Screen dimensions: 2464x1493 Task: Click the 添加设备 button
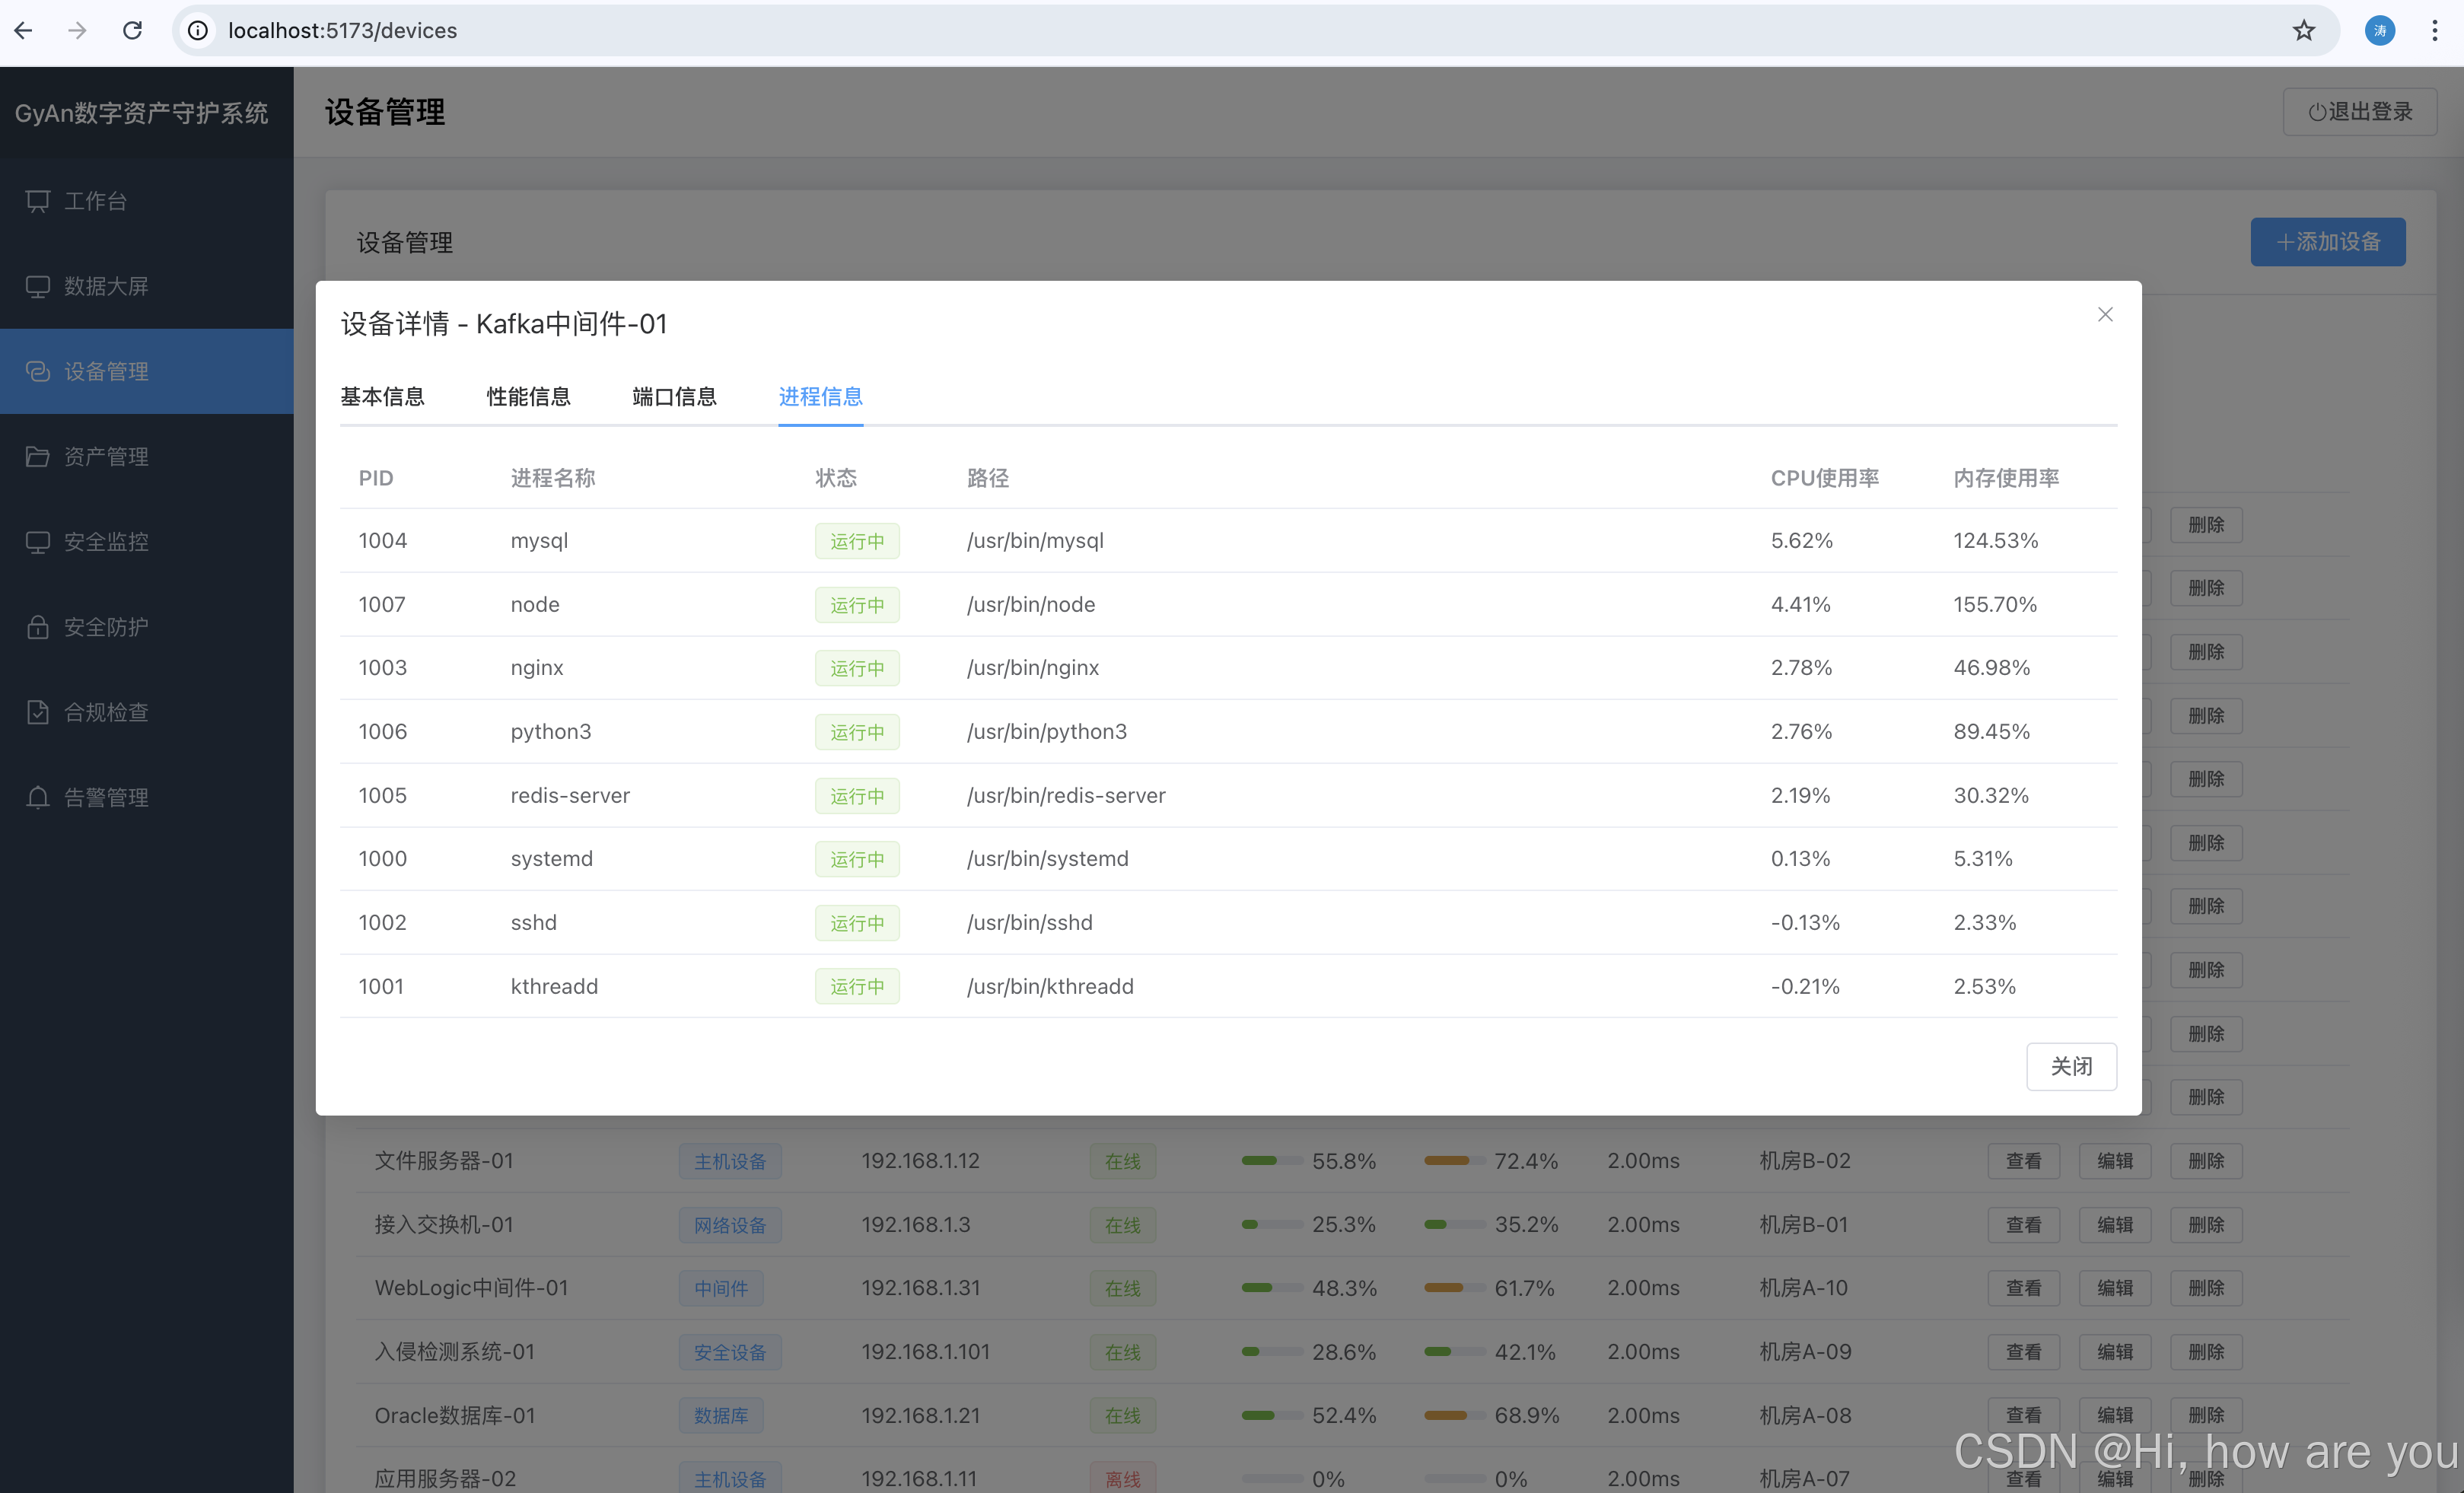pyautogui.click(x=2328, y=242)
